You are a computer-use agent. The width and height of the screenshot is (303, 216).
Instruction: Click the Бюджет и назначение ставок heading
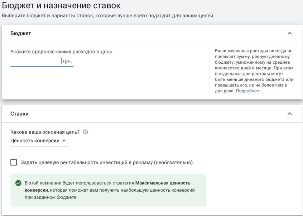61,5
